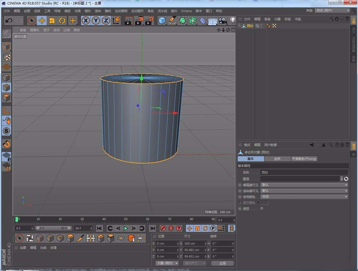
Task: Toggle the Z axis lock
Action: point(106,20)
